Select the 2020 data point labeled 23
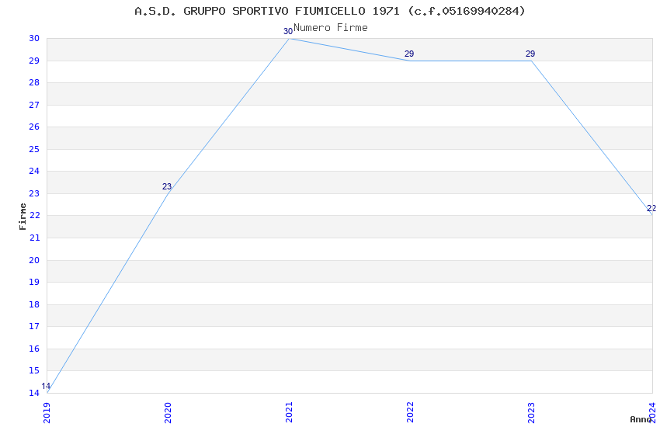This screenshot has height=427, width=660. (x=167, y=186)
